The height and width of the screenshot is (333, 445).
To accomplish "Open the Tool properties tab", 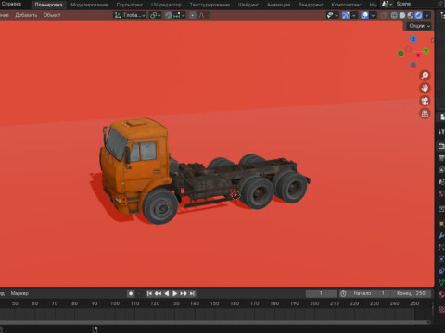I will (441, 131).
